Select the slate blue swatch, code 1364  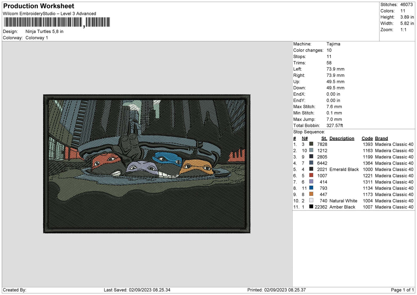(311, 163)
